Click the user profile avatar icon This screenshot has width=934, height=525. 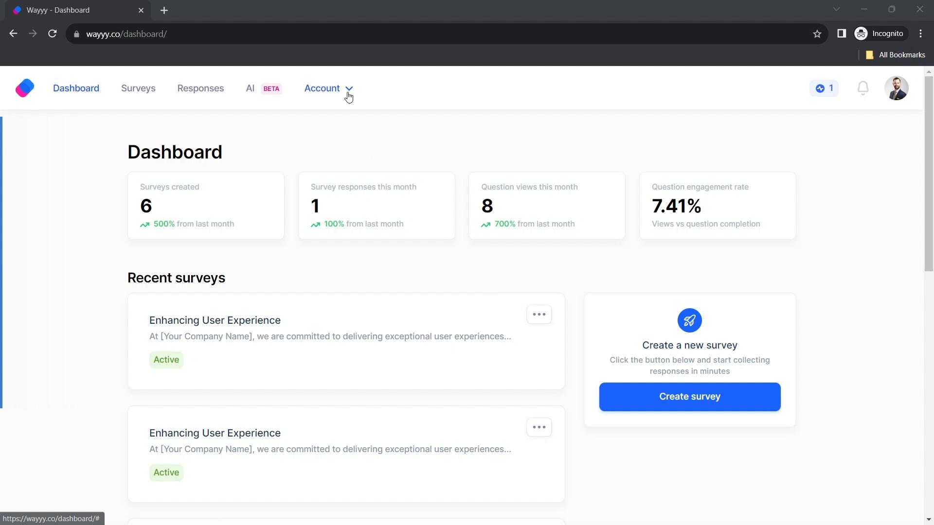[x=897, y=88]
